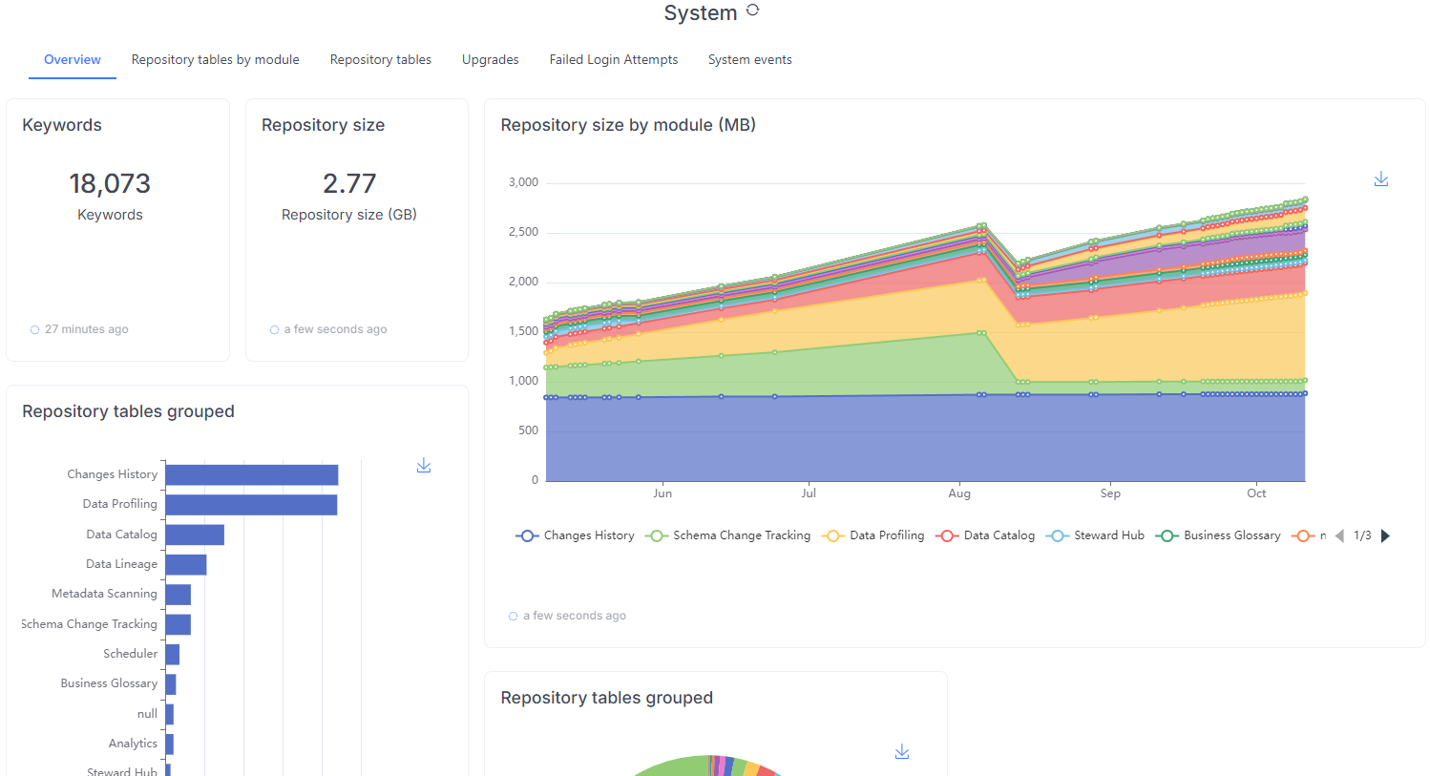Toggle Steward Hub series in legend
Image resolution: width=1430 pixels, height=776 pixels.
tap(1095, 535)
